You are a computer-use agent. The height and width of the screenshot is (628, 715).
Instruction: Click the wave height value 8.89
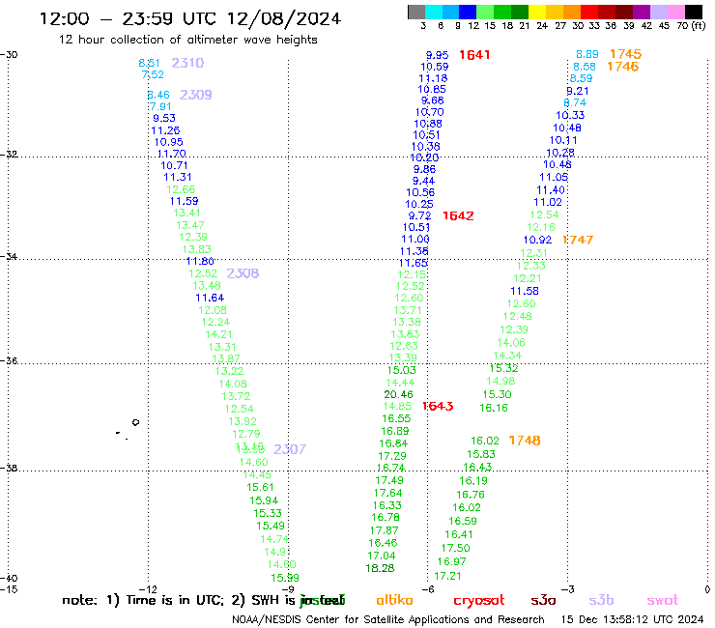point(587,54)
